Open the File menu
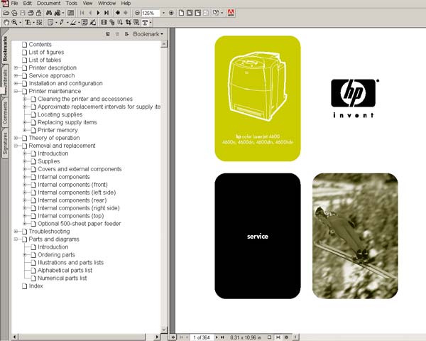 click(14, 4)
